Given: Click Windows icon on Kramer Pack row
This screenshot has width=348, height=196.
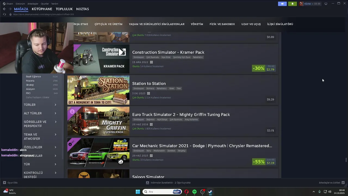Looking at the screenshot, I should 151,62.
